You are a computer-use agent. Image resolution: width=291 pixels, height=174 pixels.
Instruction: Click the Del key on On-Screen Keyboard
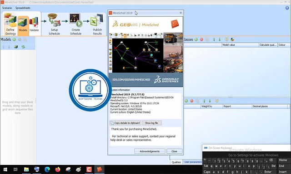pyautogui.click(x=274, y=166)
